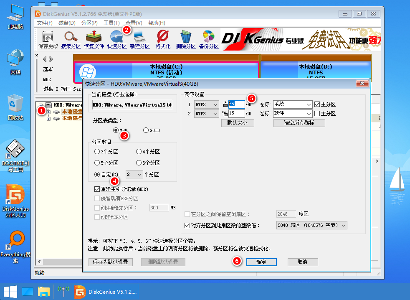Click the previous disk arrow icon
The width and height of the screenshot is (410, 300).
45,59
